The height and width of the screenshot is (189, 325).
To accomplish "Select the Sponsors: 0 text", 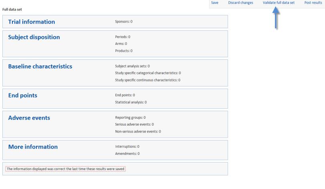I will click(124, 22).
